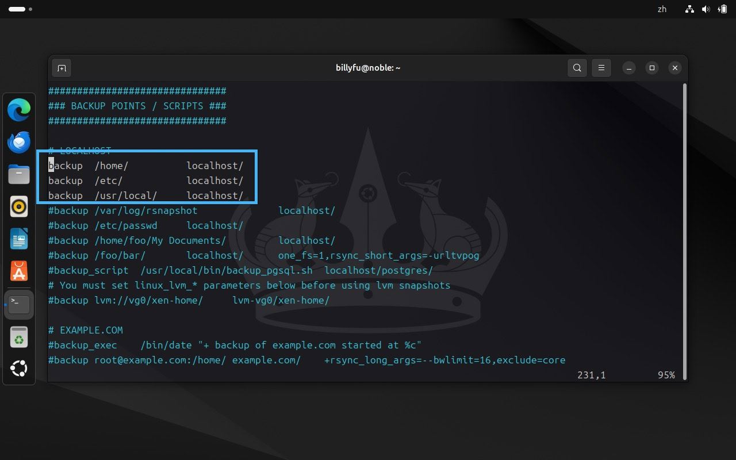Click 'backup /home/' line

[x=146, y=166]
